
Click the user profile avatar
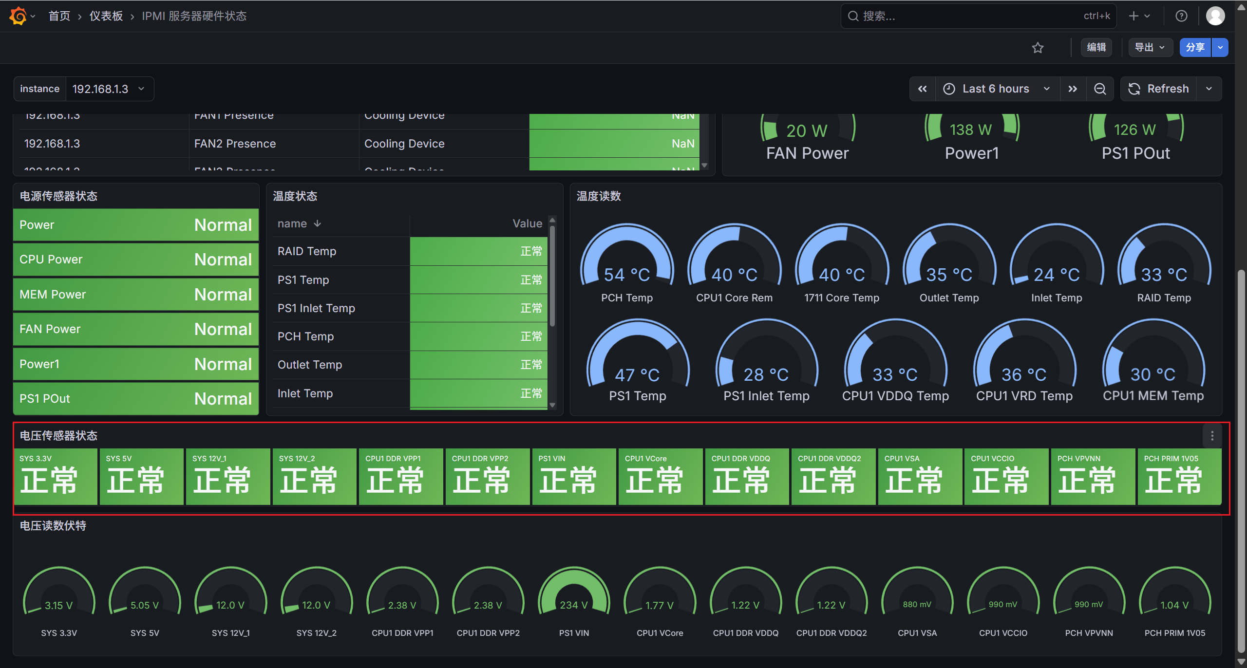(1215, 16)
